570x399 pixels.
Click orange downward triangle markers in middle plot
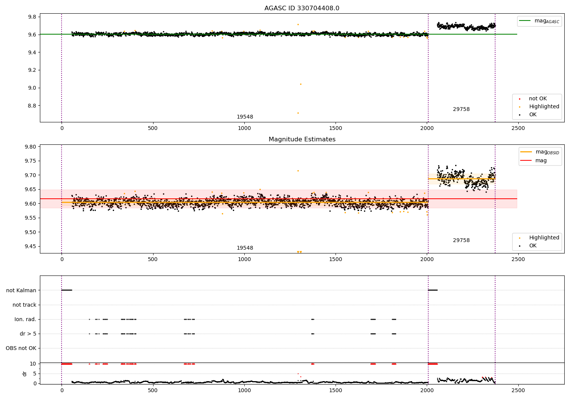(x=299, y=252)
